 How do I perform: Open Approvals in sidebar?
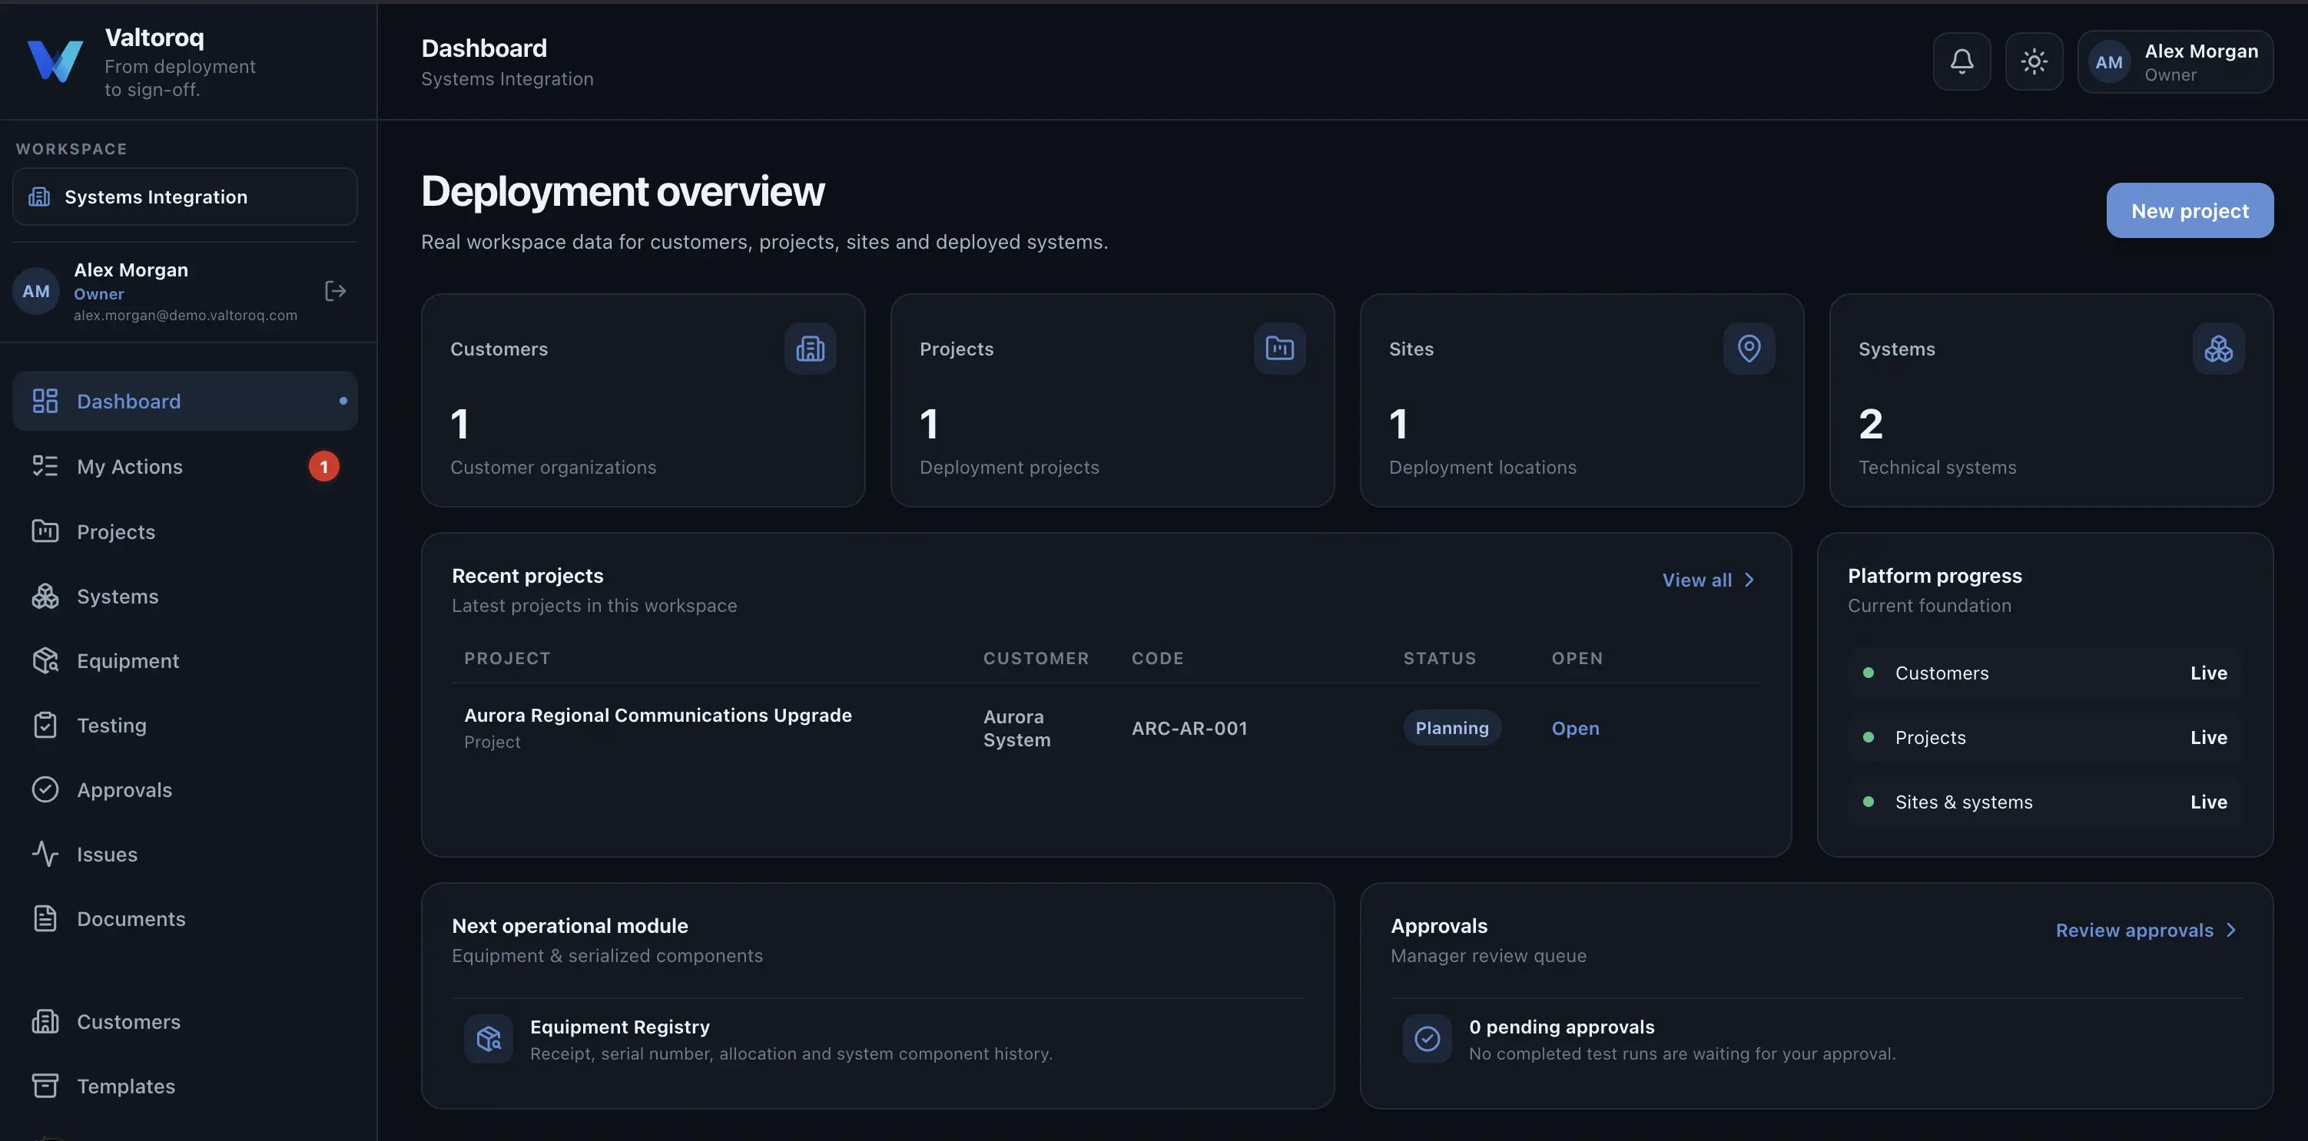click(x=184, y=790)
